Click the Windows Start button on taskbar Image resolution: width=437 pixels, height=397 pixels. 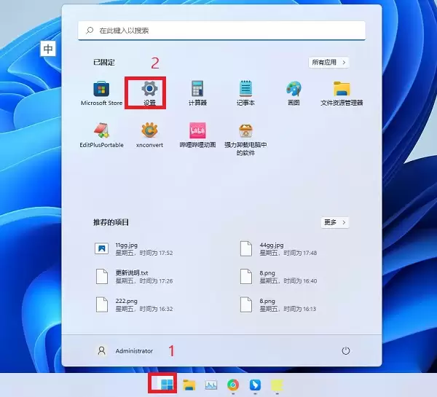(x=167, y=385)
